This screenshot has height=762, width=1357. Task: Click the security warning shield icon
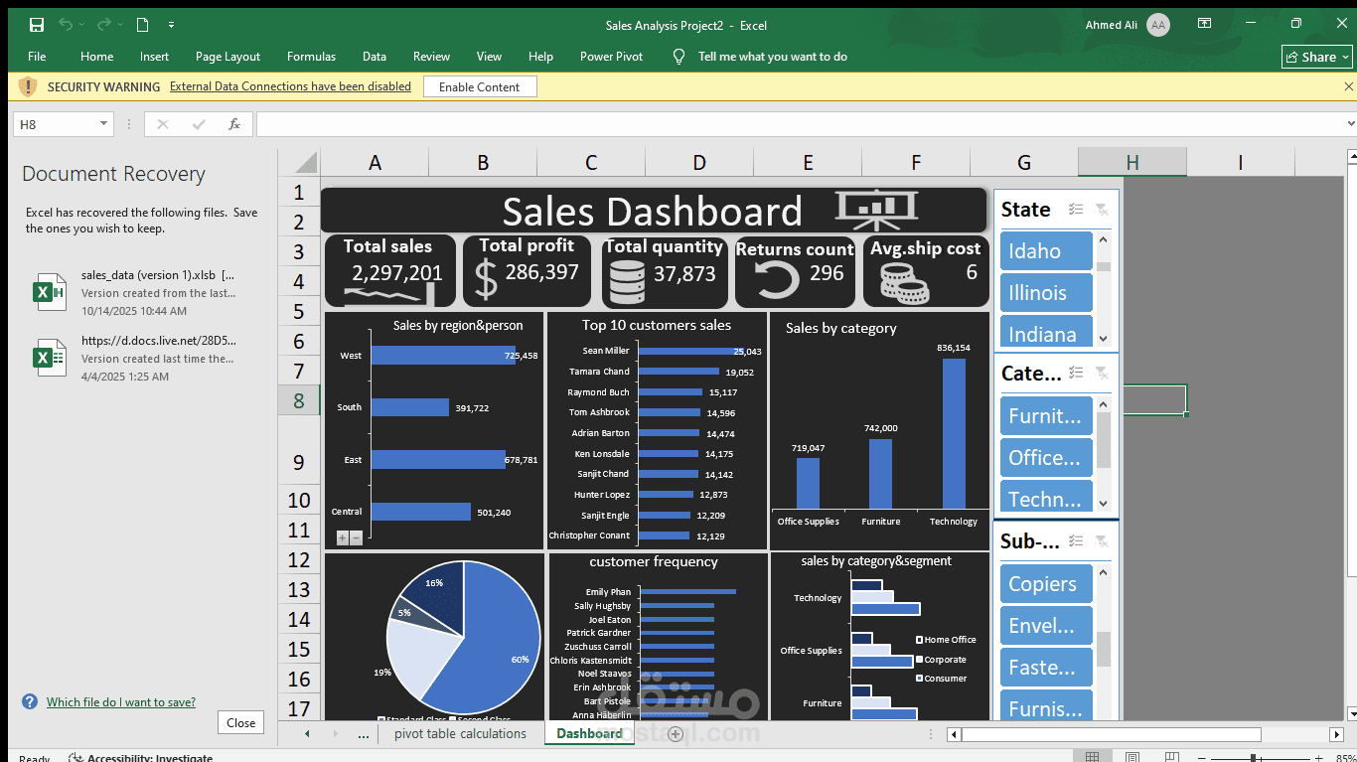point(28,86)
